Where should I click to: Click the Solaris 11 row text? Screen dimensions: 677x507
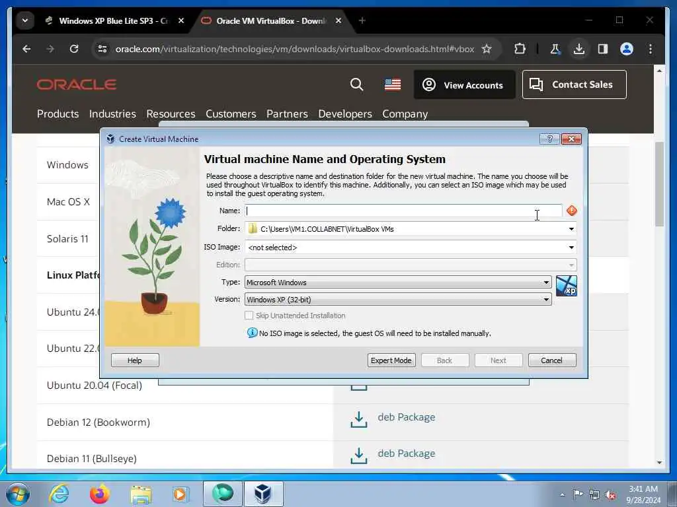pyautogui.click(x=67, y=239)
